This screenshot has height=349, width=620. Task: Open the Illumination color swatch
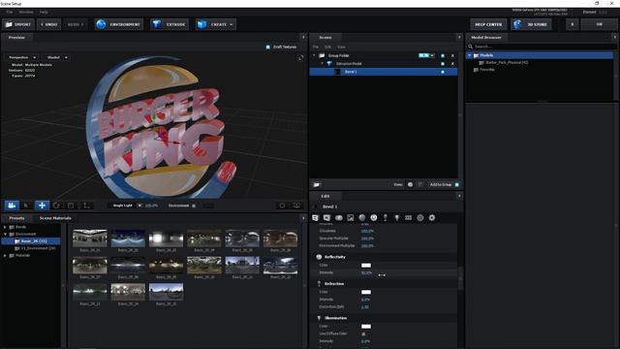point(366,327)
